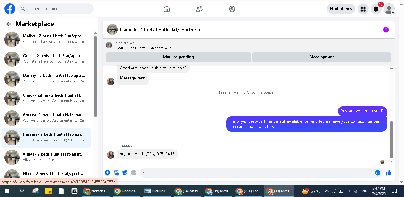Click the More options button
This screenshot has width=404, height=197.
coord(322,57)
